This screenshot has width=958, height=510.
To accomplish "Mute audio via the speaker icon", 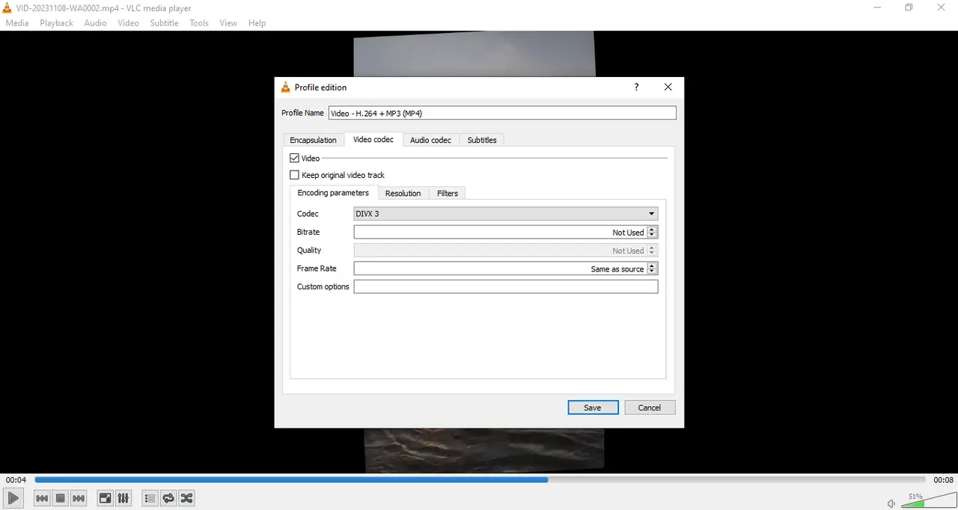I will (x=891, y=503).
